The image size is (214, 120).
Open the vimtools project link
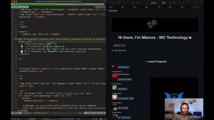tap(122, 89)
